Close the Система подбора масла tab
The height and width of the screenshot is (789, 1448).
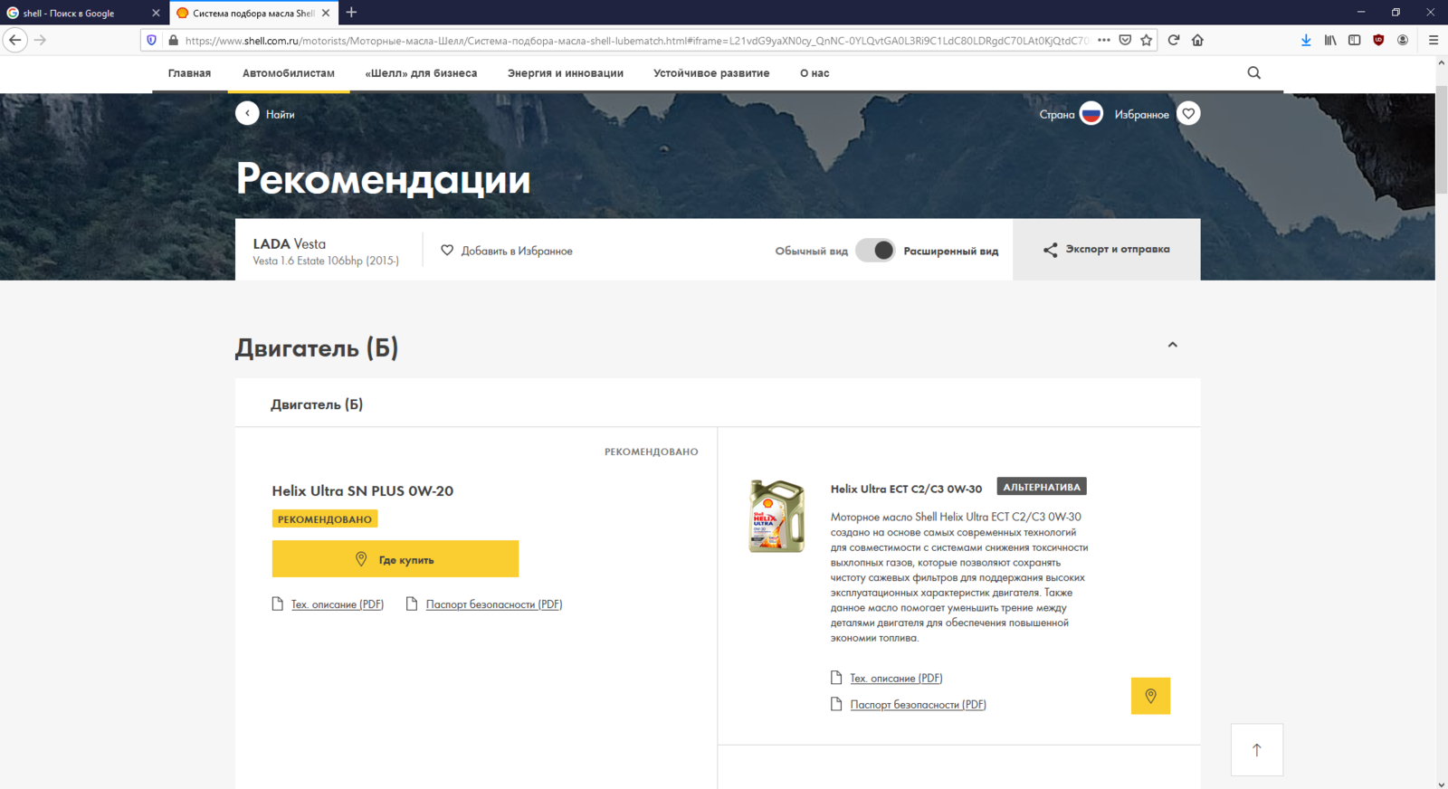tap(326, 13)
